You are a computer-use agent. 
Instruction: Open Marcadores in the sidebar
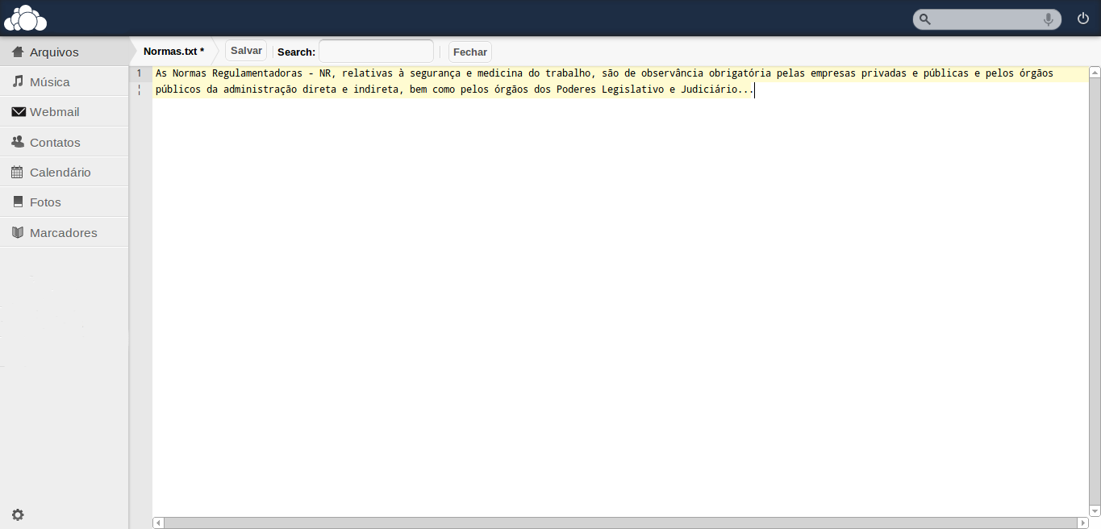pos(65,232)
